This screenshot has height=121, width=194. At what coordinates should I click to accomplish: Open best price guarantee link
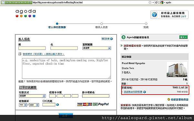(179, 99)
